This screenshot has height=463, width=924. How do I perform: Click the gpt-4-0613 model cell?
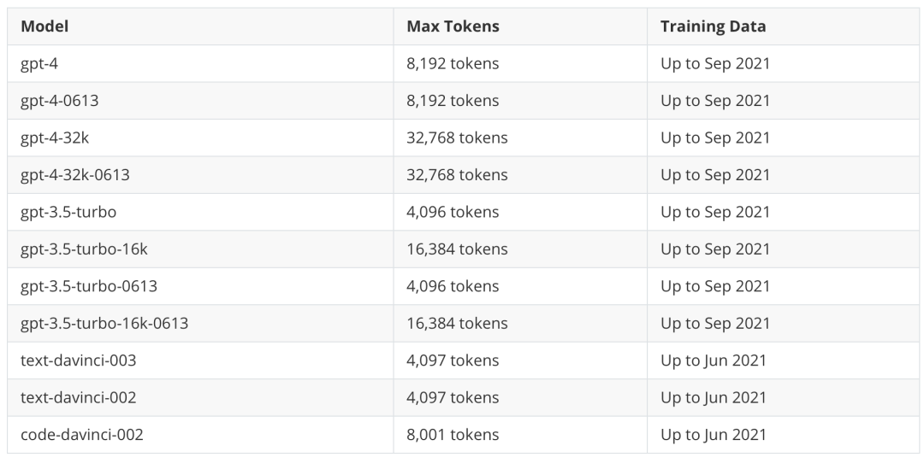[60, 101]
